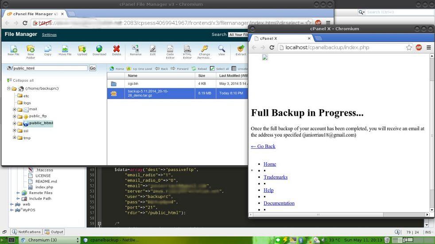Click the New File icon in File Manager
435x244 pixels.
(13, 50)
